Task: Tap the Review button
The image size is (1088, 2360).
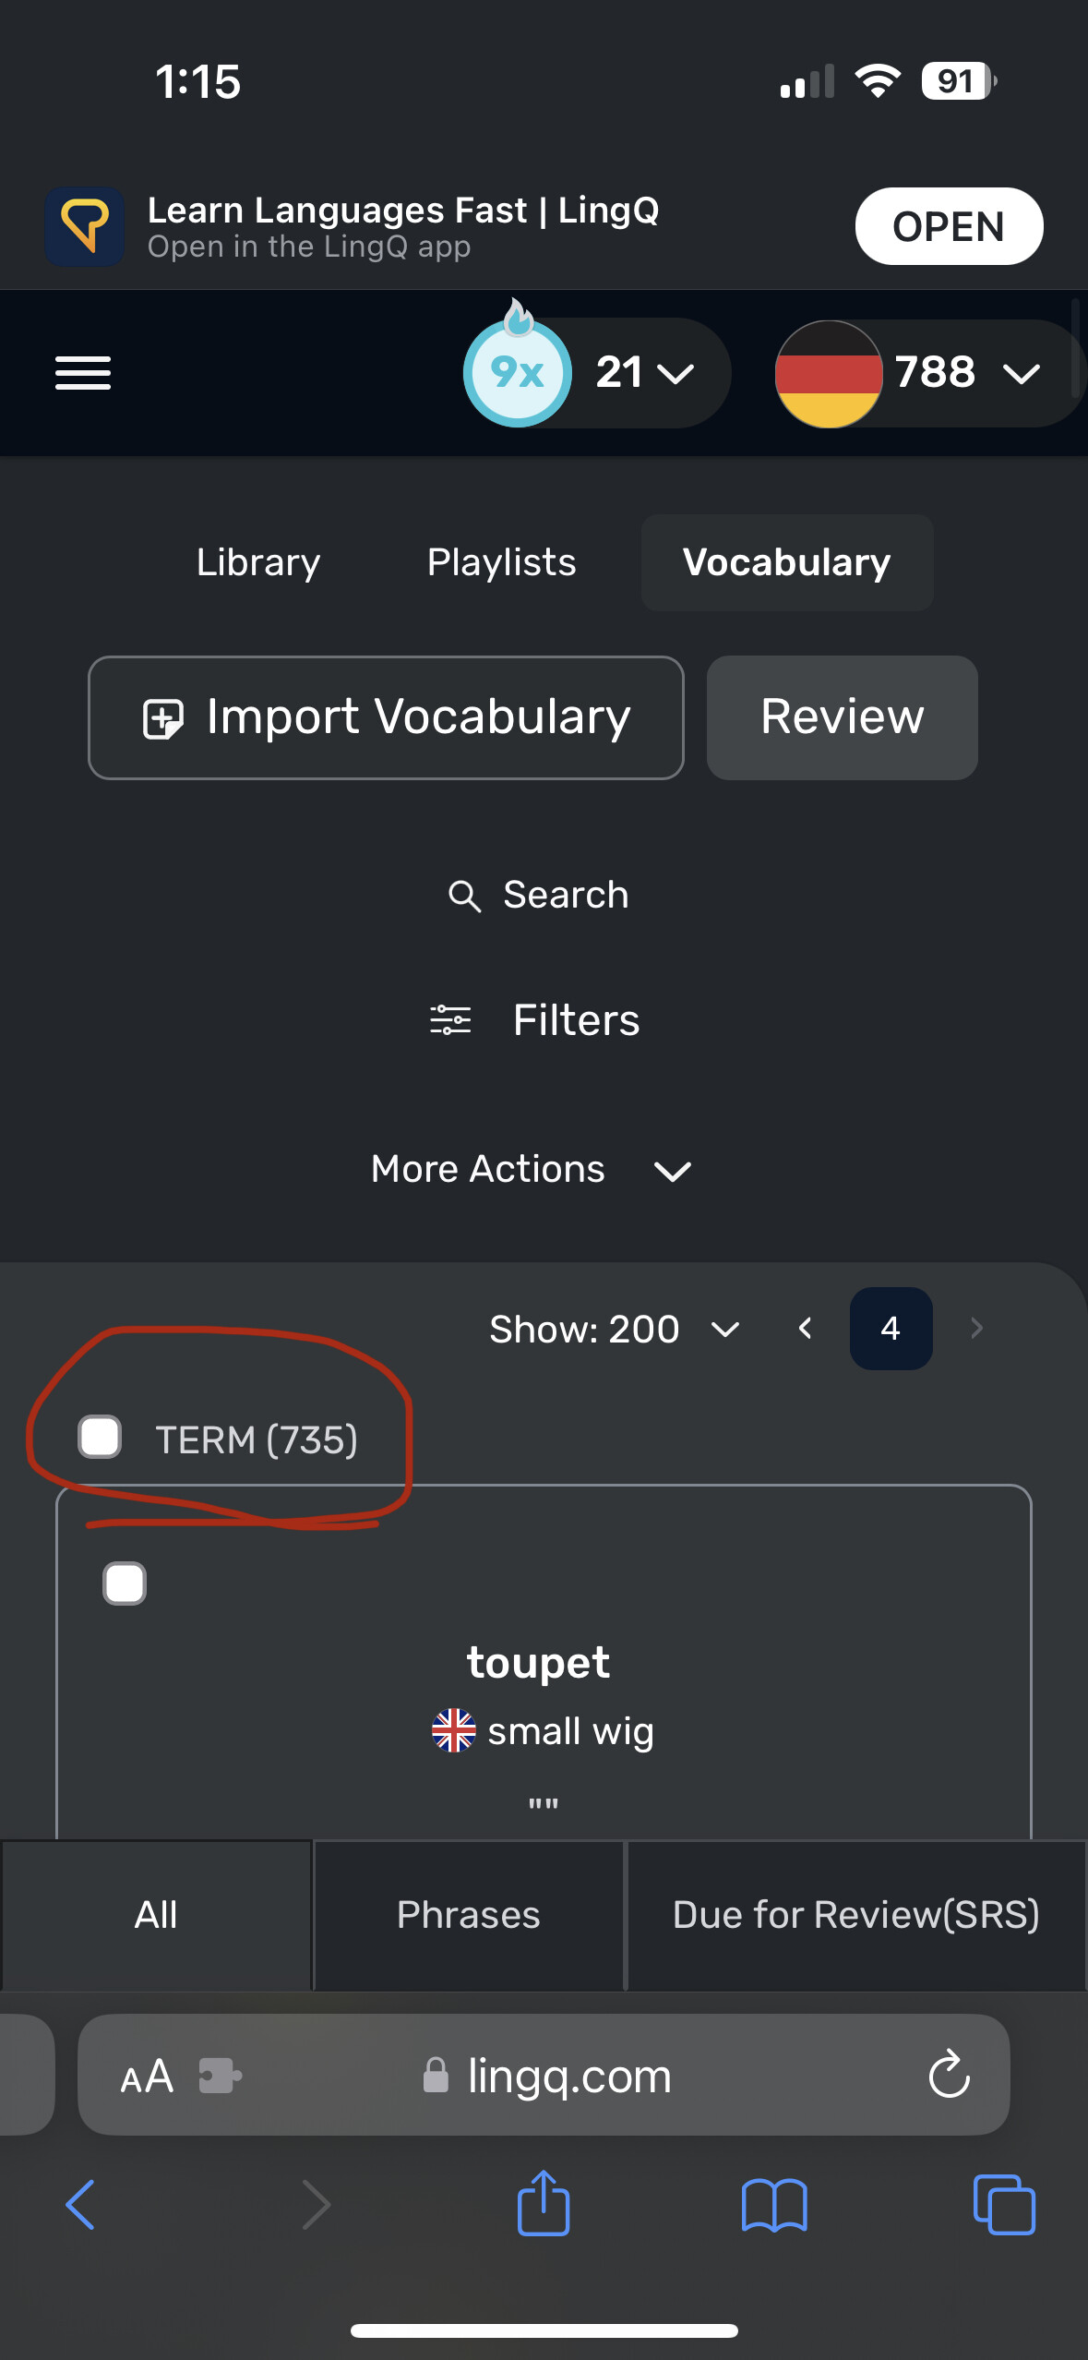Action: click(x=842, y=717)
